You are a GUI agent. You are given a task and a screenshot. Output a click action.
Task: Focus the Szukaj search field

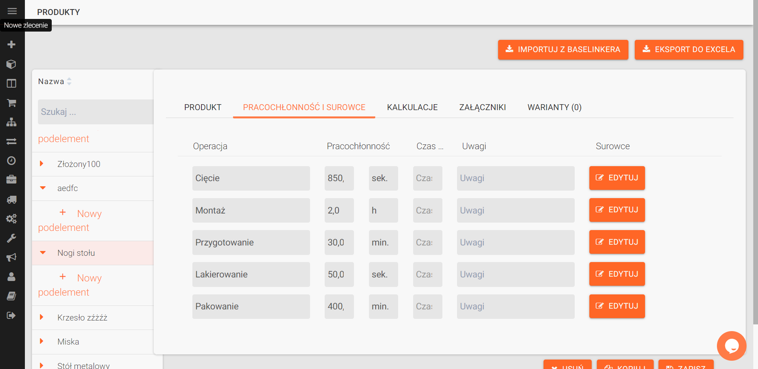tap(95, 112)
